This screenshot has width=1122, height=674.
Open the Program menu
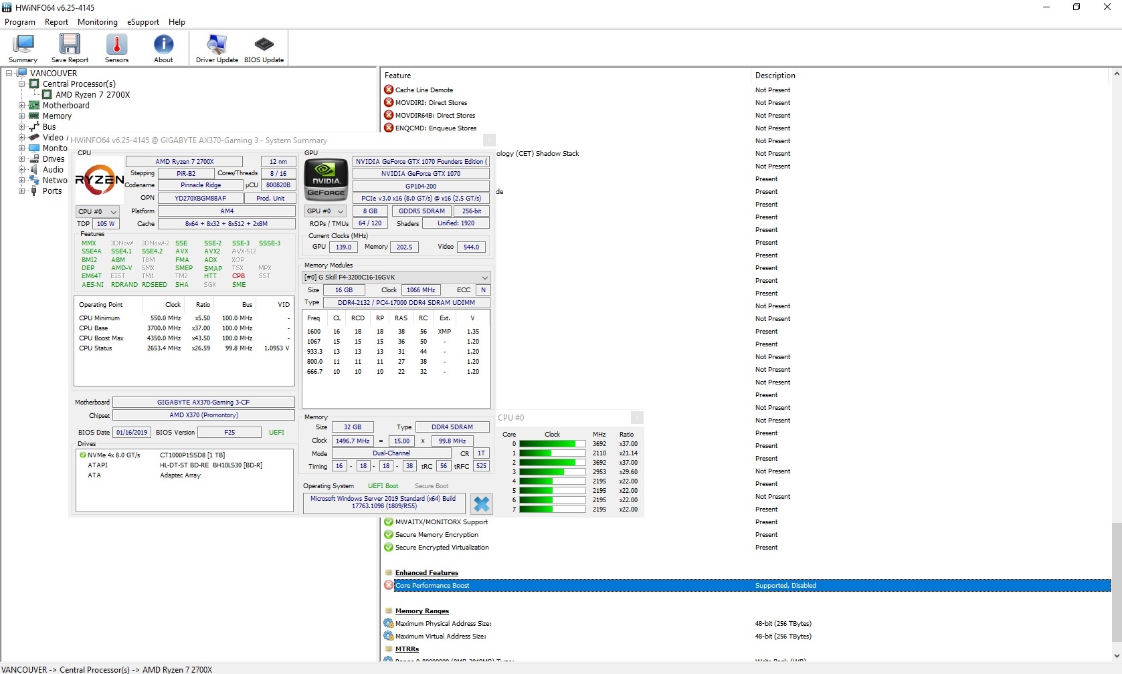point(20,22)
